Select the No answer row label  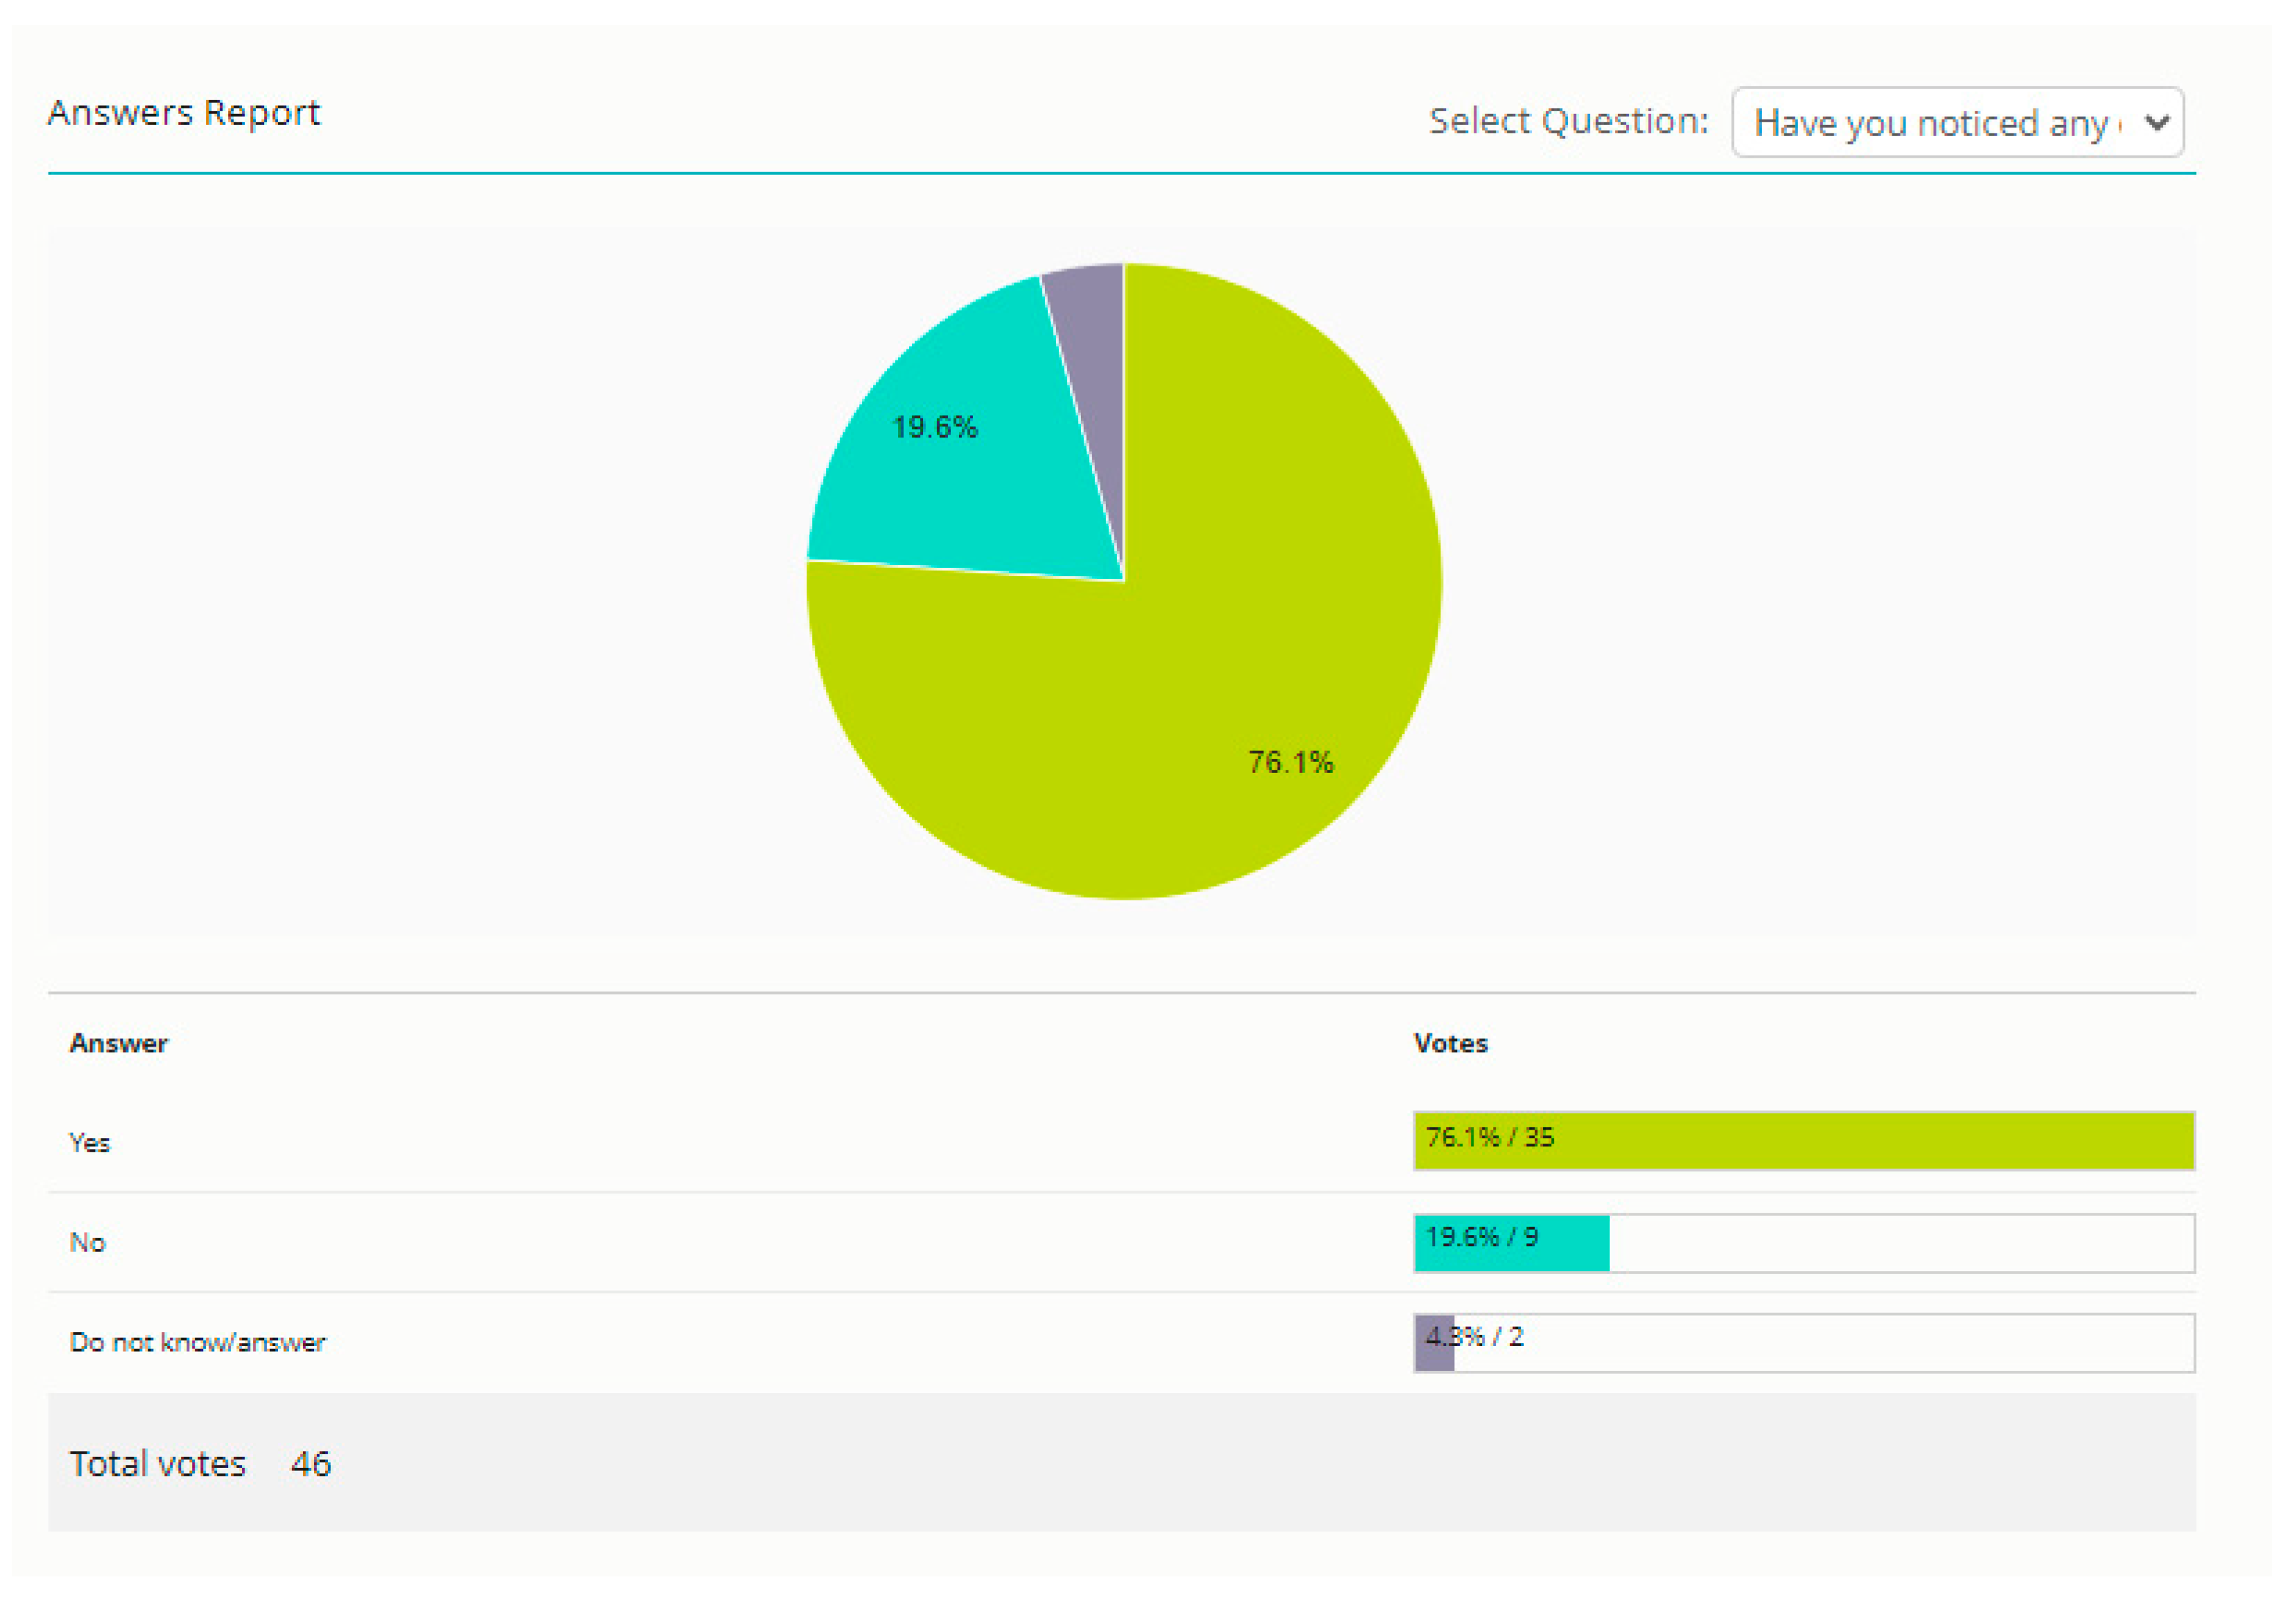(87, 1243)
